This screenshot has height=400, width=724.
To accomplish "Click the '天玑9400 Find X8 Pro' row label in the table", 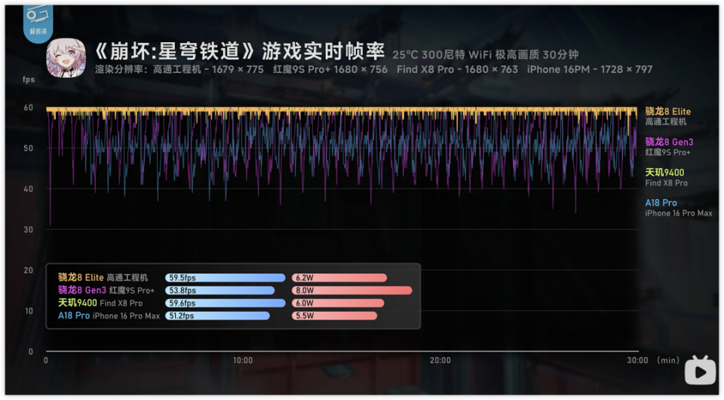I will [x=100, y=303].
